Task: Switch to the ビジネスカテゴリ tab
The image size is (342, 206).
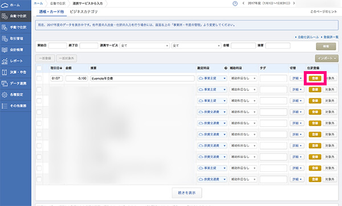Action: [84, 12]
